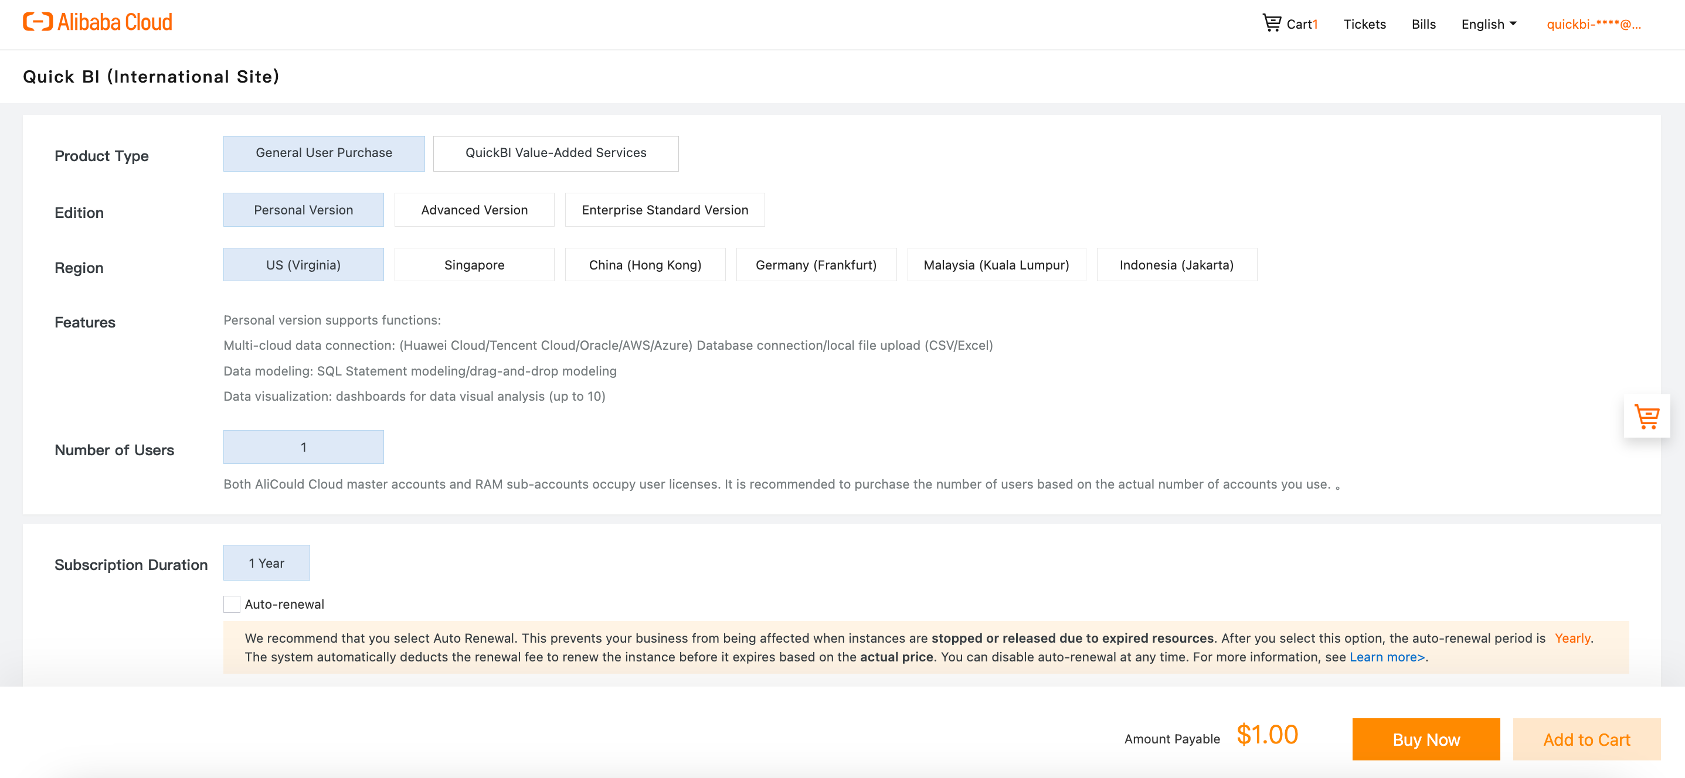
Task: Select the 1 Year subscription duration
Action: click(x=266, y=563)
